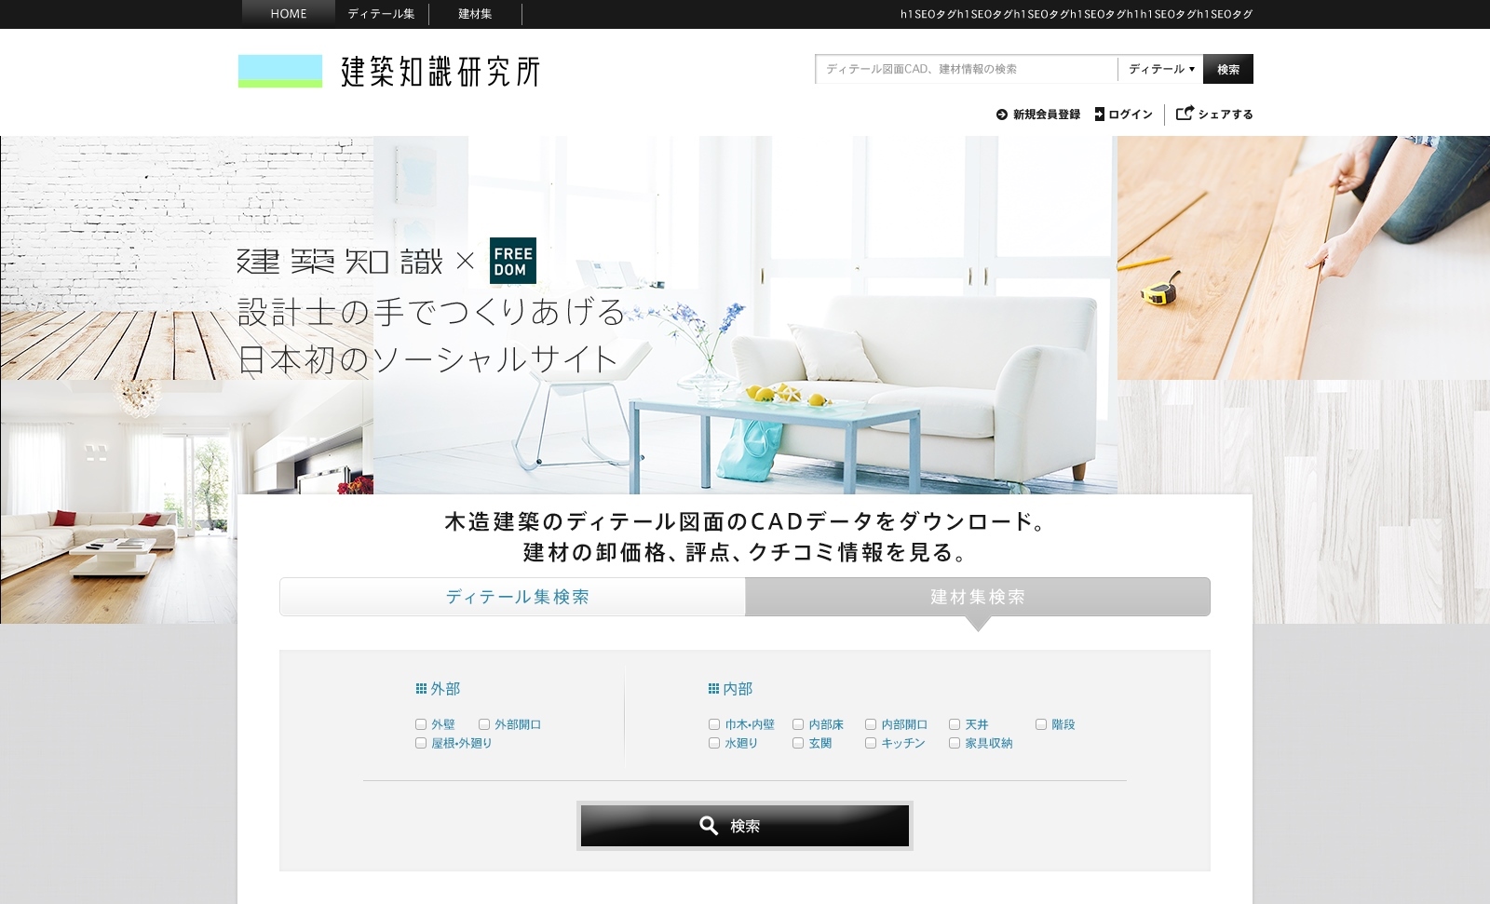Image resolution: width=1490 pixels, height=904 pixels.
Task: Enable the 外壁 checkbox
Action: pyautogui.click(x=421, y=723)
